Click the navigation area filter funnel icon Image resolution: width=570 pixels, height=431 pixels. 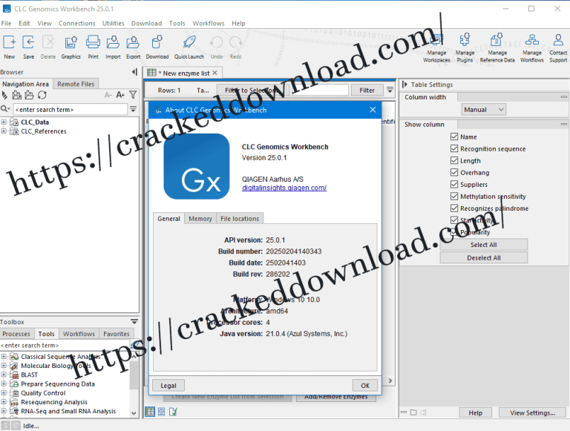coord(133,95)
